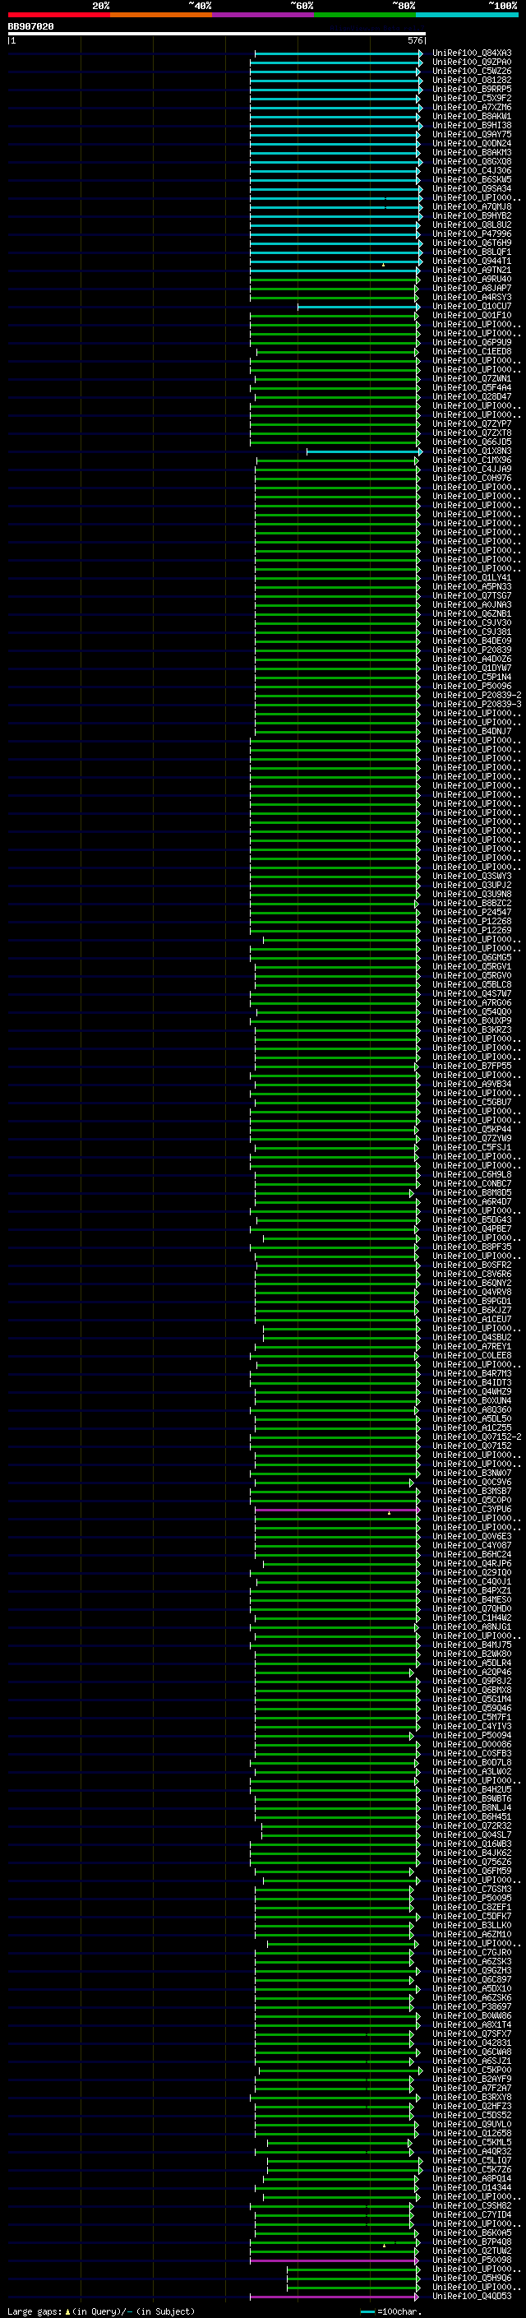
Task: Click hit label UniRef100_Q7ZWN1
Action: click(x=472, y=379)
